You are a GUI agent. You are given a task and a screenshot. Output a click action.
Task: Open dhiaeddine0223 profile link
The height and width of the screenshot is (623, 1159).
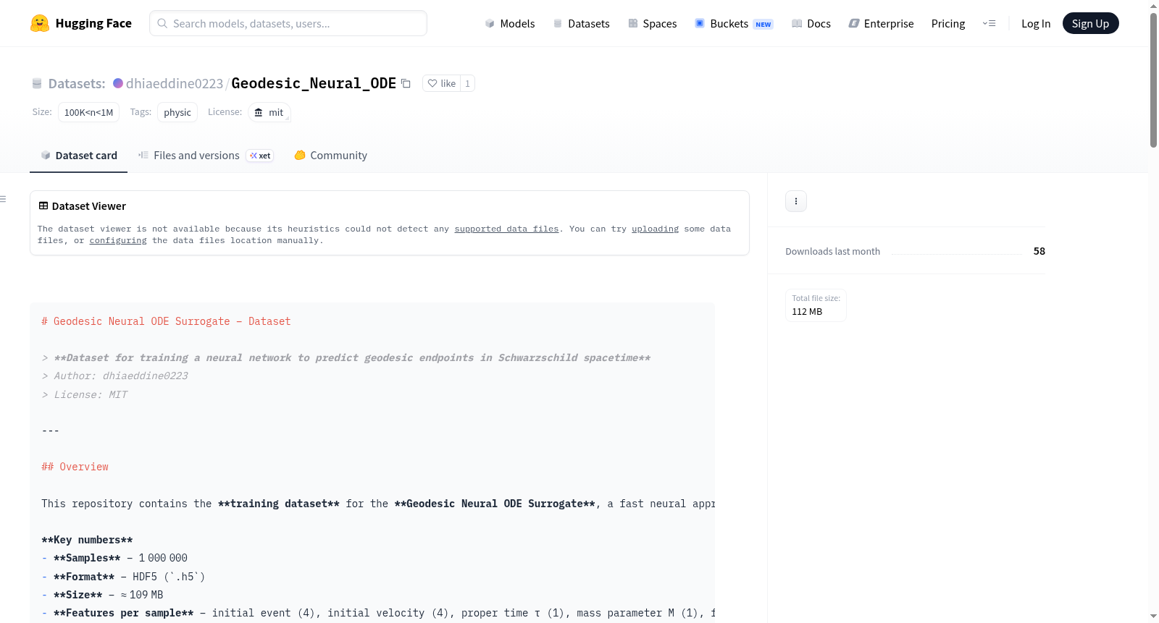175,83
